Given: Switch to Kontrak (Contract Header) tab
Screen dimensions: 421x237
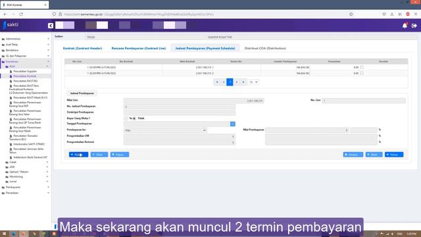Looking at the screenshot, I should 82,48.
